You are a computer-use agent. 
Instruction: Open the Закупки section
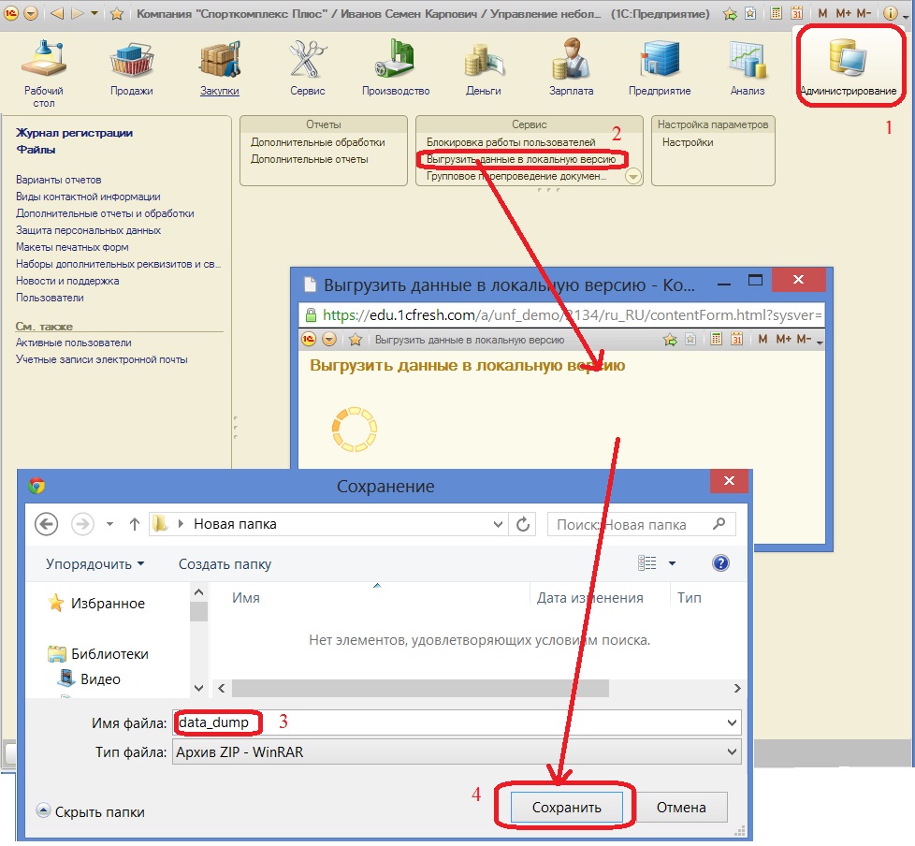click(220, 68)
